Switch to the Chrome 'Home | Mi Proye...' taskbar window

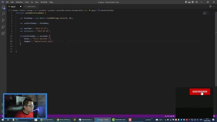(64, 120)
